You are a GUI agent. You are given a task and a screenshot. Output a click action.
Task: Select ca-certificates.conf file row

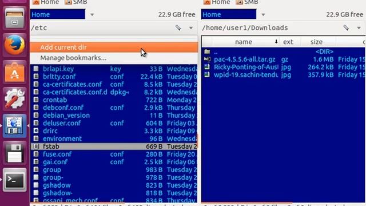114,84
